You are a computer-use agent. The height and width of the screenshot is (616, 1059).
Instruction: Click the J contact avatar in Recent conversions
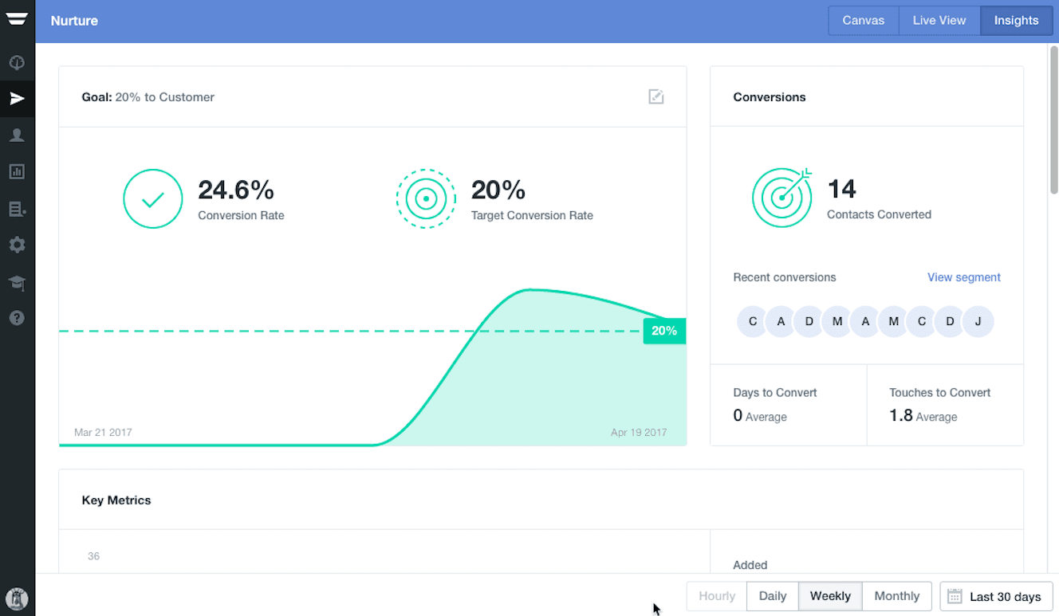click(x=978, y=322)
